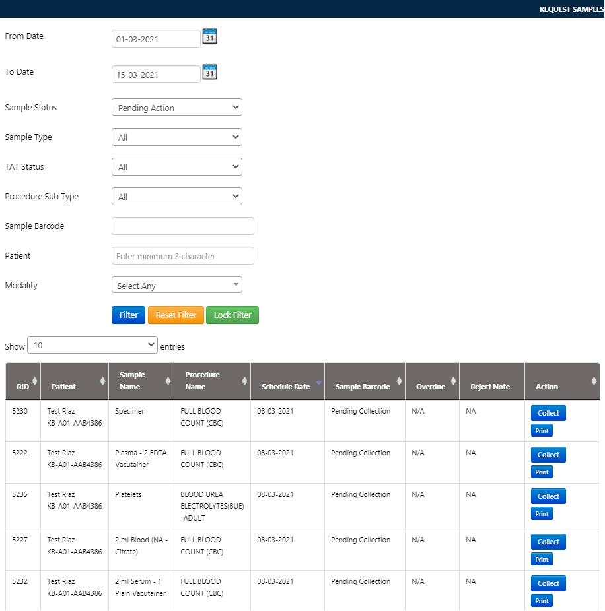605x611 pixels.
Task: Open the From Date calendar picker icon
Action: point(209,37)
